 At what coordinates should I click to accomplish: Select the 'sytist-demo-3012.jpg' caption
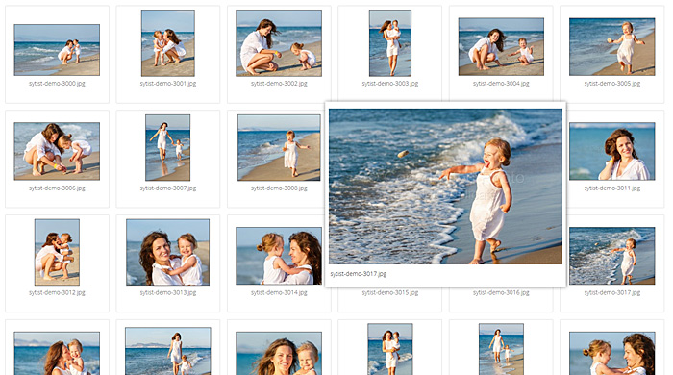(x=57, y=292)
